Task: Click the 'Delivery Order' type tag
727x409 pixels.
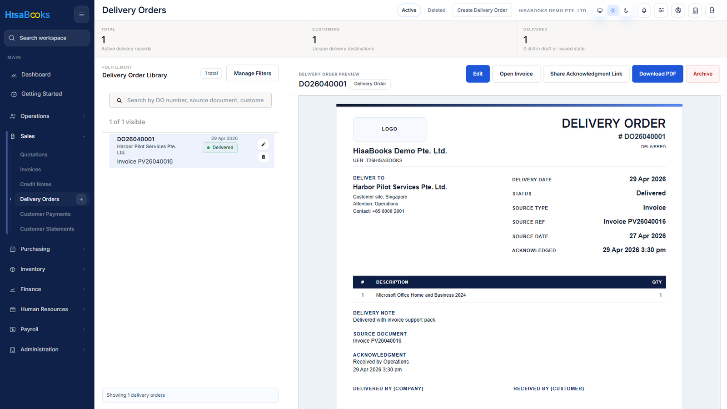Action: 370,84
